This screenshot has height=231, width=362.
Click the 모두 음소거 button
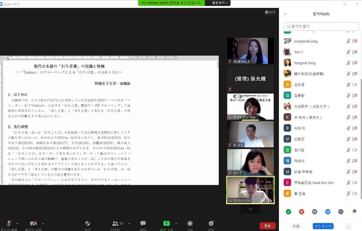pyautogui.click(x=323, y=226)
